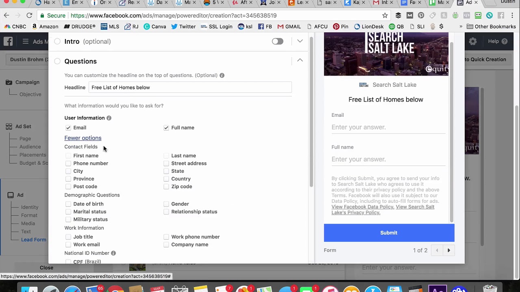Image resolution: width=520 pixels, height=292 pixels.
Task: Click the User Information info icon
Action: pos(109,118)
